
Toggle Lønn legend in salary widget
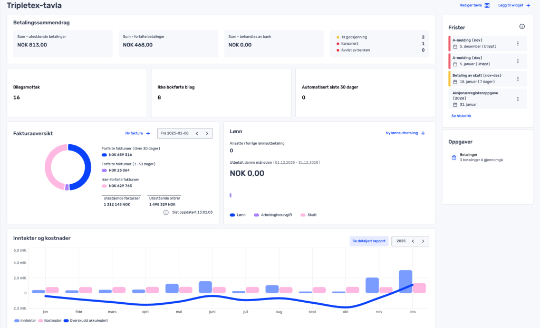click(238, 215)
